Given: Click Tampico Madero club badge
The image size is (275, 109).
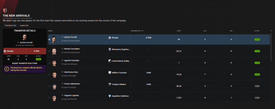Looking at the screenshot, I should coord(110,84).
